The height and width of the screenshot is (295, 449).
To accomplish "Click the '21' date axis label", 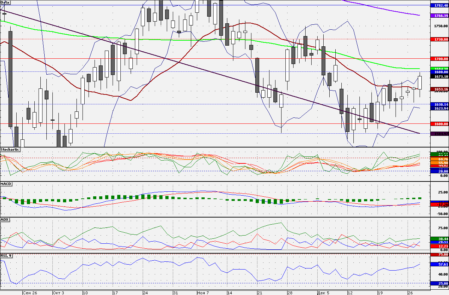I will [x=260, y=293].
